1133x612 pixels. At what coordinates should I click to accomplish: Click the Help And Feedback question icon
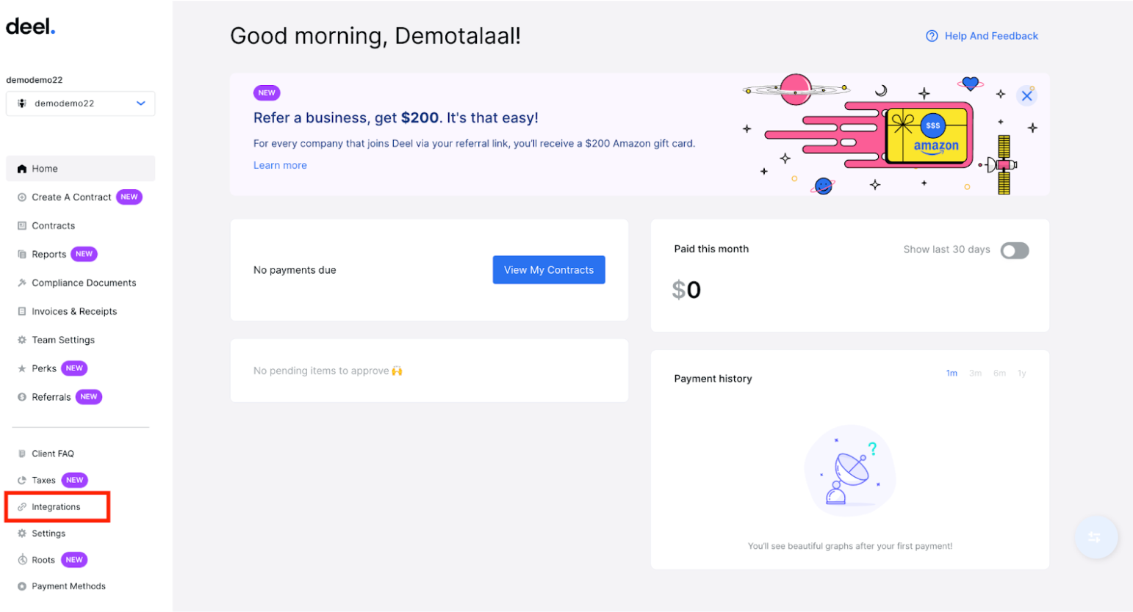pyautogui.click(x=932, y=36)
